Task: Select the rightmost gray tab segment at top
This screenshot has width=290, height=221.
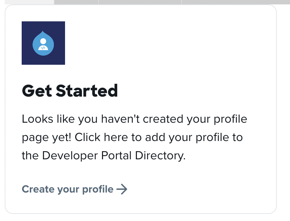Action: pyautogui.click(x=235, y=2)
